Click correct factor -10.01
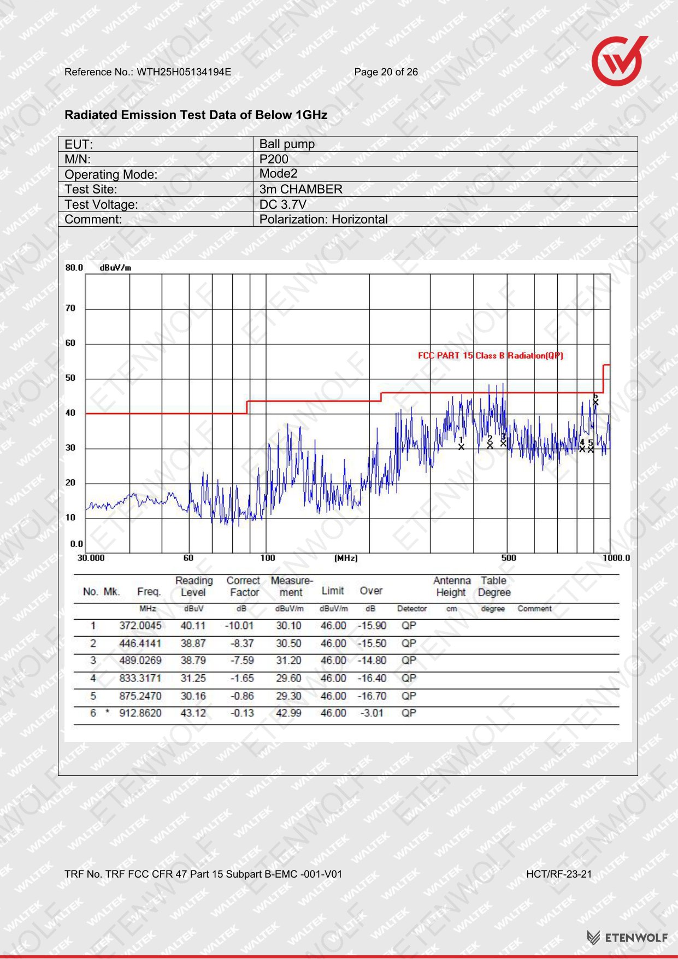The width and height of the screenshot is (678, 959). 239,626
